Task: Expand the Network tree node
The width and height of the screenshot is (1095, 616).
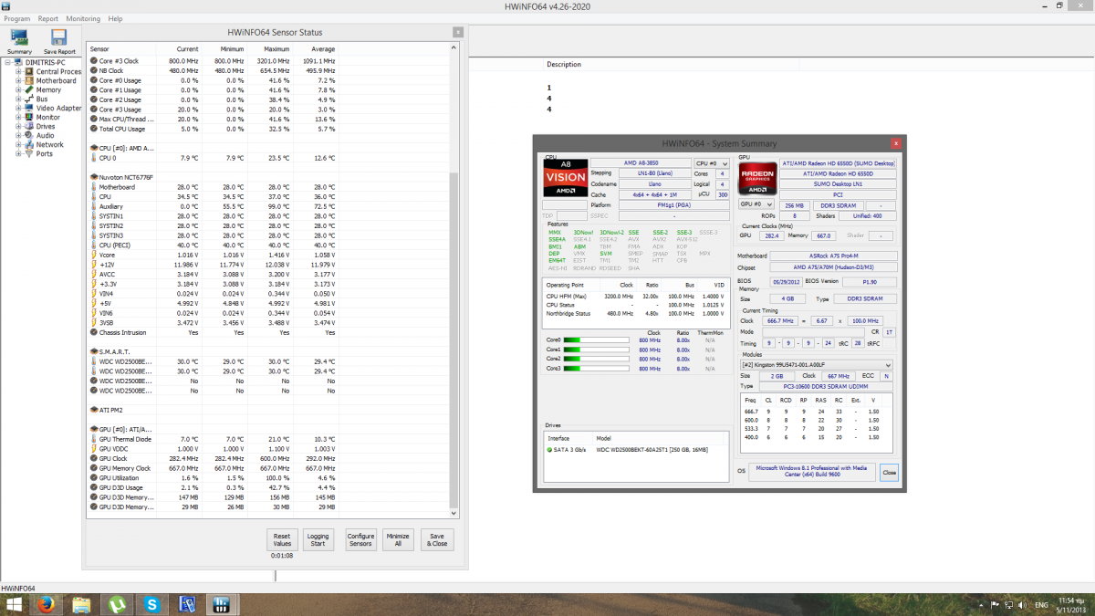Action: [18, 144]
